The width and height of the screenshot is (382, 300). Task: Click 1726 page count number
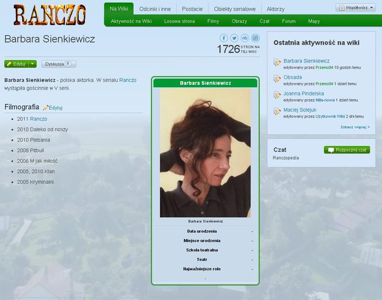229,49
